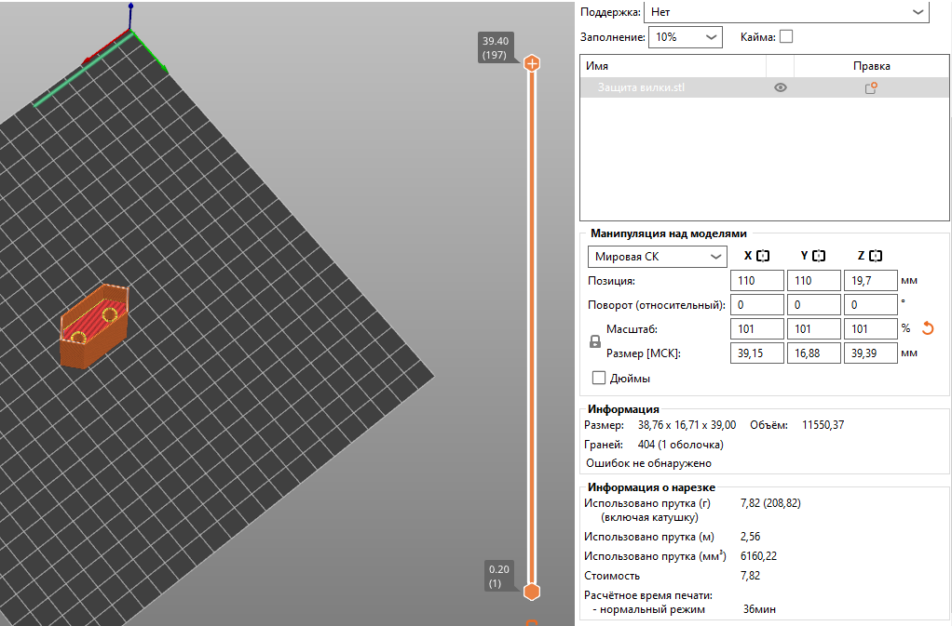952x626 pixels.
Task: Click the X axis mirror icon
Action: coord(763,256)
